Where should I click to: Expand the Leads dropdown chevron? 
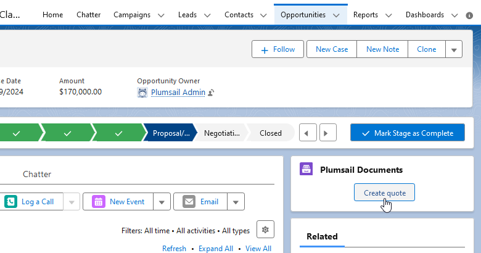[x=207, y=15]
